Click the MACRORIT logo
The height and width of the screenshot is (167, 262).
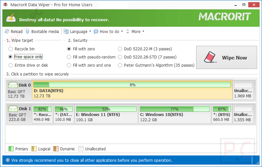[225, 16]
